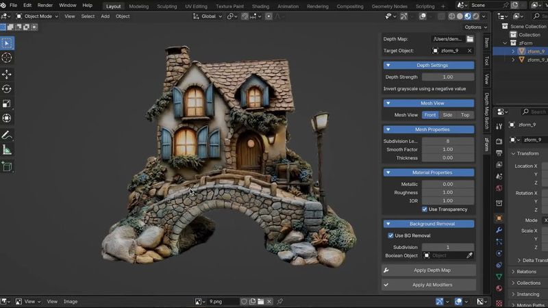Unlink the 9.png image with X
The height and width of the screenshot is (308, 548).
point(269,301)
